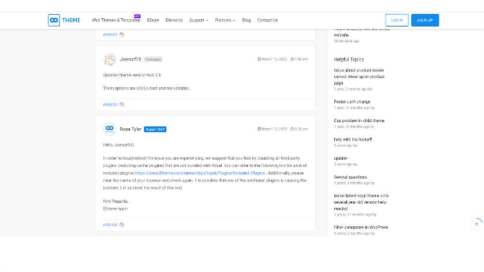484x272 pixels.
Task: Click the Sign Up button
Action: click(424, 20)
